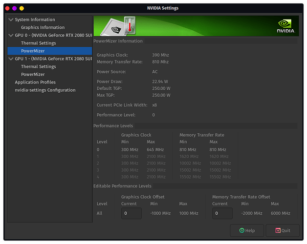Click the Graphics Clock Offset input field
This screenshot has width=307, height=244.
132,213
